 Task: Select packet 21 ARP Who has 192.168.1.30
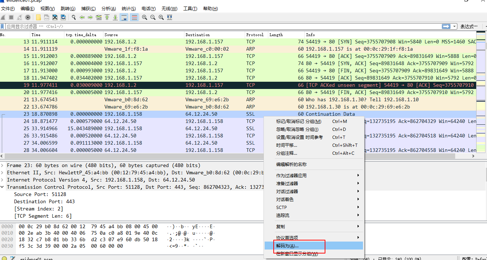point(238,99)
